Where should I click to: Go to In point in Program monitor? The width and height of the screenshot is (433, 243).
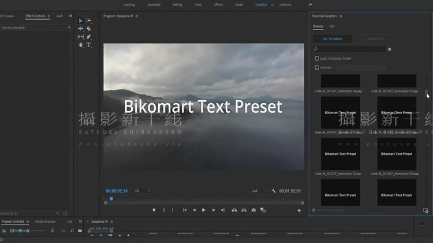click(x=185, y=210)
